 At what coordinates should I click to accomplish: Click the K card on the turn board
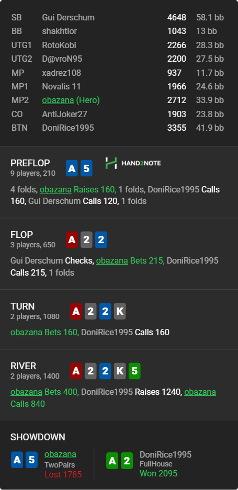120,311
